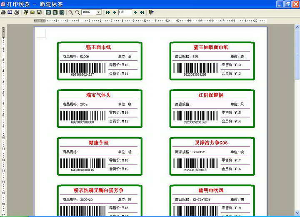Click the scroll up arrow on vertical scrollbar
The height and width of the screenshot is (217, 300).
click(x=297, y=27)
